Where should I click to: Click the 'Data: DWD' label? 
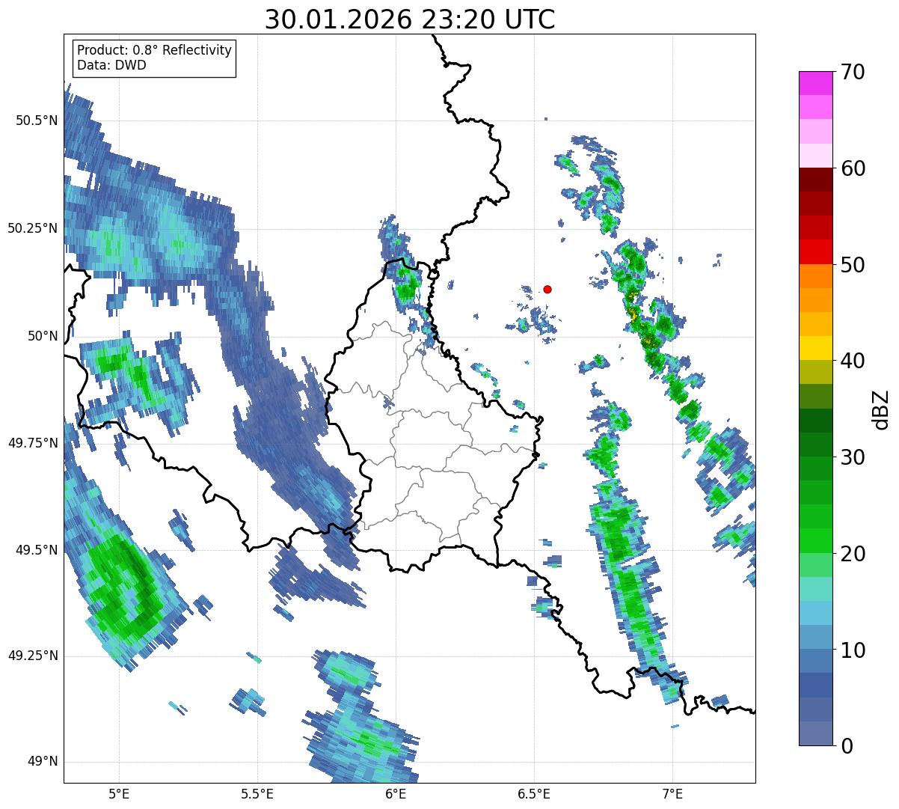point(111,65)
